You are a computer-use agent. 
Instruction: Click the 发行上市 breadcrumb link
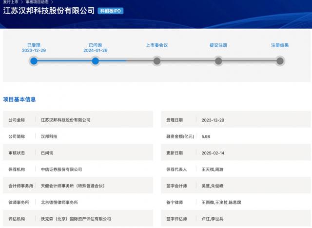click(11, 2)
